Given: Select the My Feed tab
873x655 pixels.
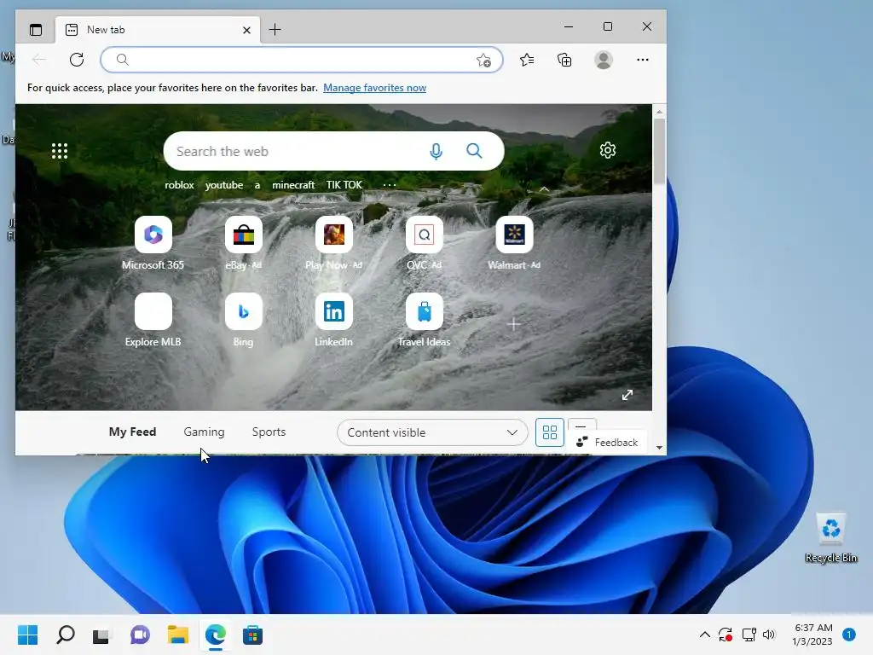Looking at the screenshot, I should [x=132, y=432].
